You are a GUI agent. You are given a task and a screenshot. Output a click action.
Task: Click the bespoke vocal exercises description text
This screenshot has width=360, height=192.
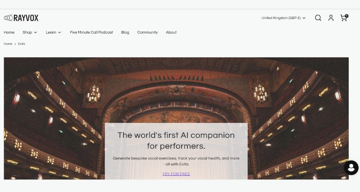pos(176,161)
